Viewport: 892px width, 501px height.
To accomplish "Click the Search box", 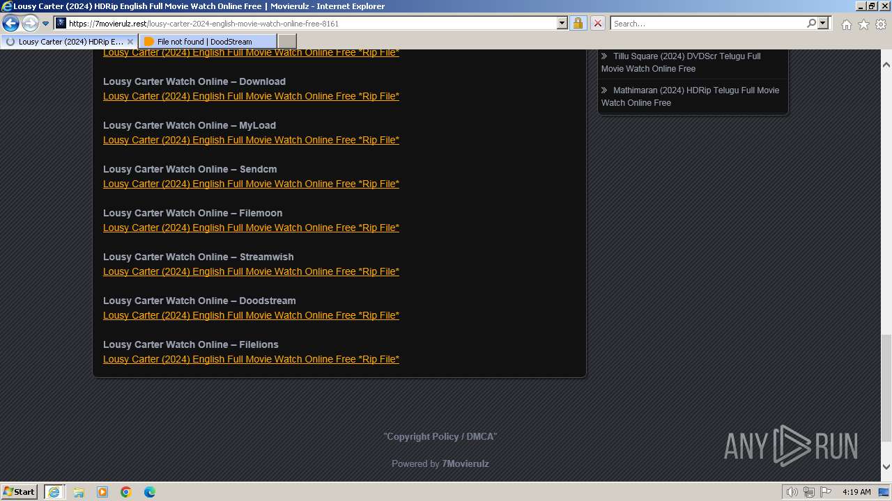I will tap(708, 24).
